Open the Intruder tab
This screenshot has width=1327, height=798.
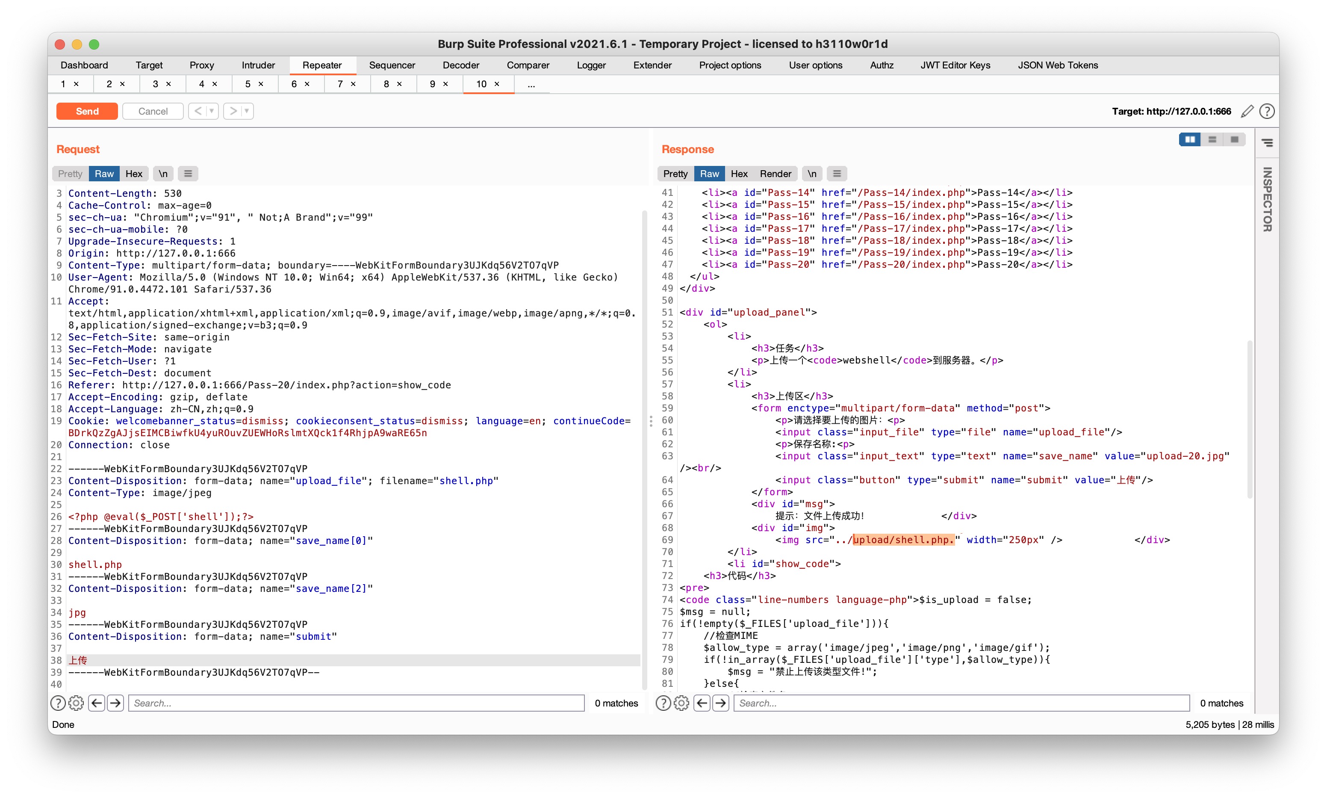pos(258,65)
